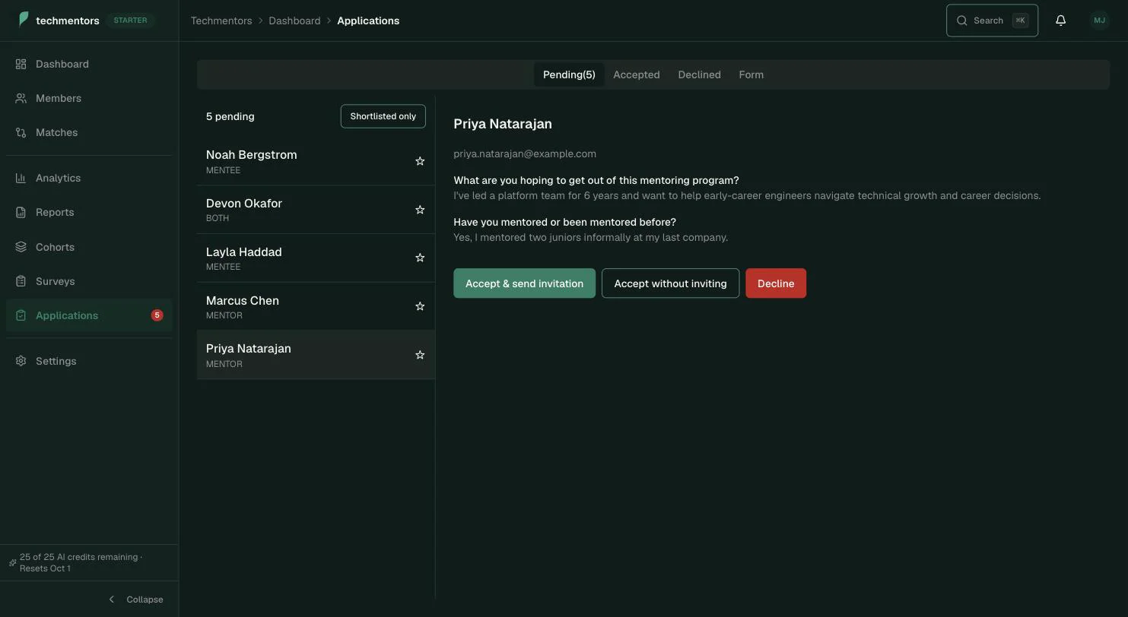Switch to the Accepted tab

pyautogui.click(x=637, y=74)
